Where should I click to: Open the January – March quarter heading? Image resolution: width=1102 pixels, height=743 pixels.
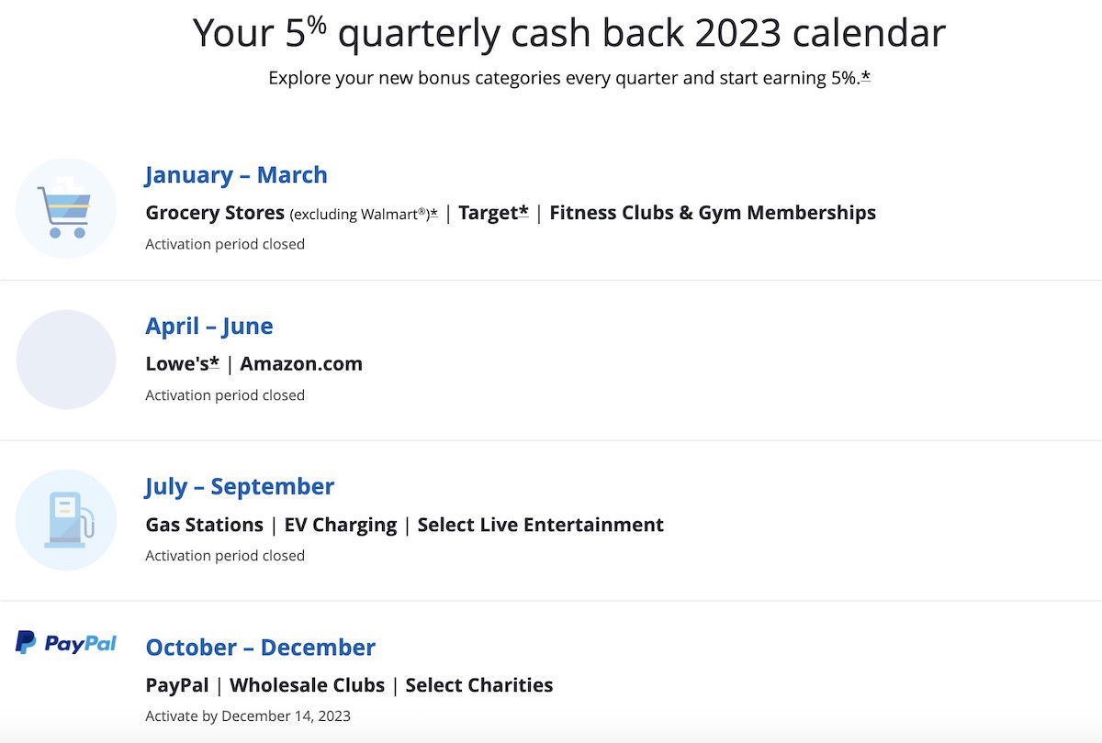(236, 174)
